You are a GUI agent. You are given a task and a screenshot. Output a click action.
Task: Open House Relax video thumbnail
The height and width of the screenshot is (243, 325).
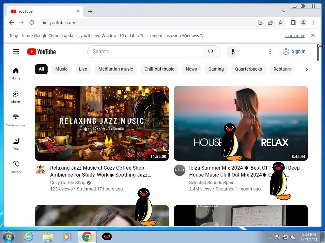241,123
